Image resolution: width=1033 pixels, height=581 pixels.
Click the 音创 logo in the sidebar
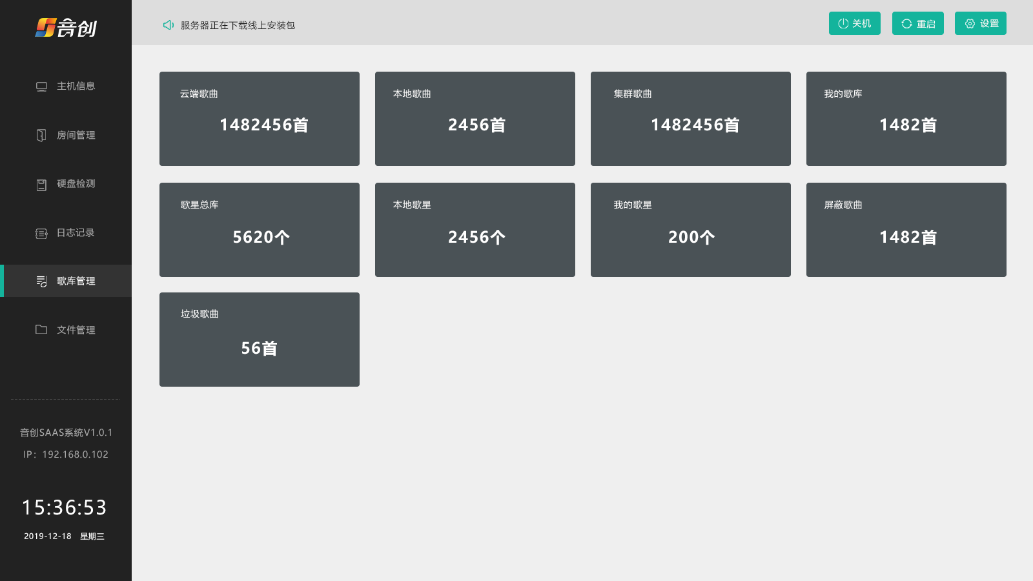coord(66,28)
